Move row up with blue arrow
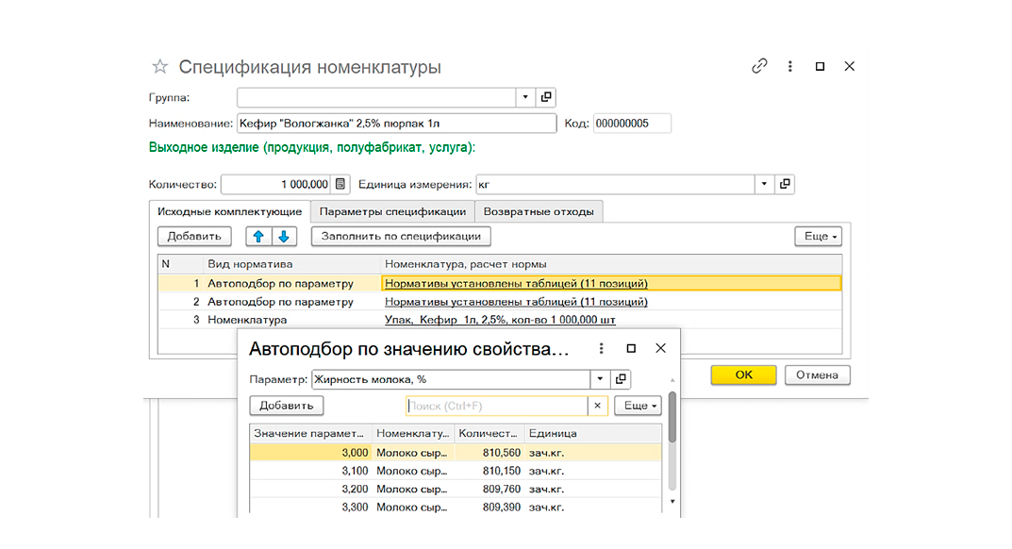Image resolution: width=1012 pixels, height=549 pixels. point(258,237)
